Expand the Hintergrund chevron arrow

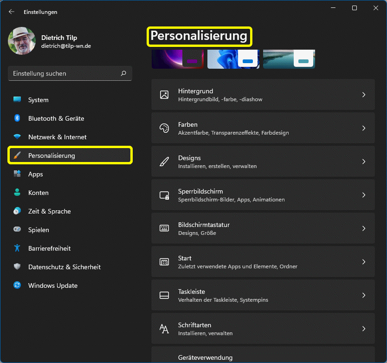pos(364,95)
